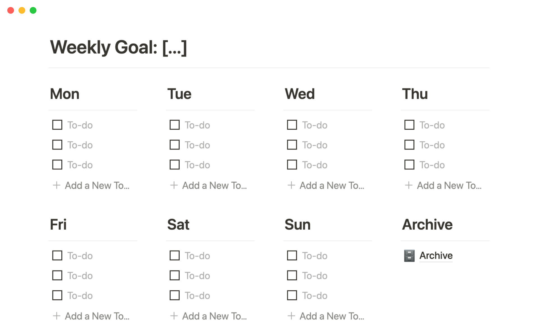
Task: Click the second Tue to-do text field
Action: tap(198, 145)
